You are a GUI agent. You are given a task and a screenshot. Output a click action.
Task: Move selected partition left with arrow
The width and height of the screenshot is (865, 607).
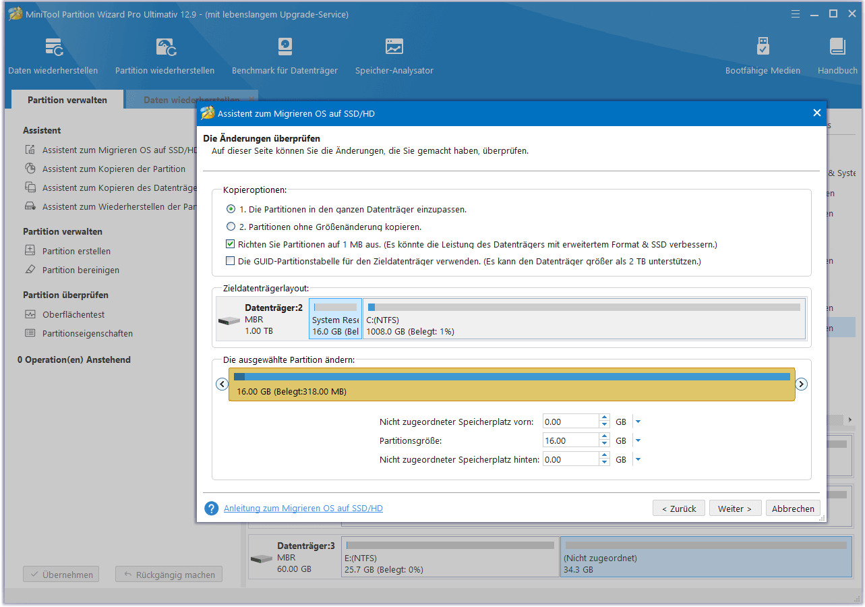(x=222, y=384)
